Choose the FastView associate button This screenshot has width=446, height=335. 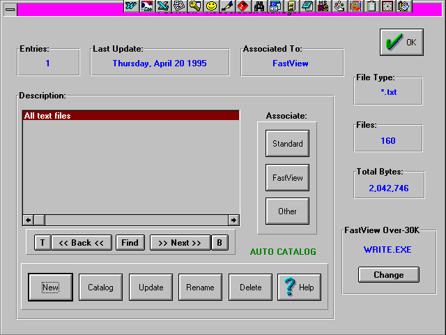[x=287, y=177]
